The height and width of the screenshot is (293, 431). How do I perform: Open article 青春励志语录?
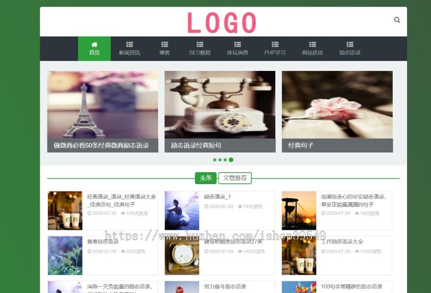pos(103,242)
